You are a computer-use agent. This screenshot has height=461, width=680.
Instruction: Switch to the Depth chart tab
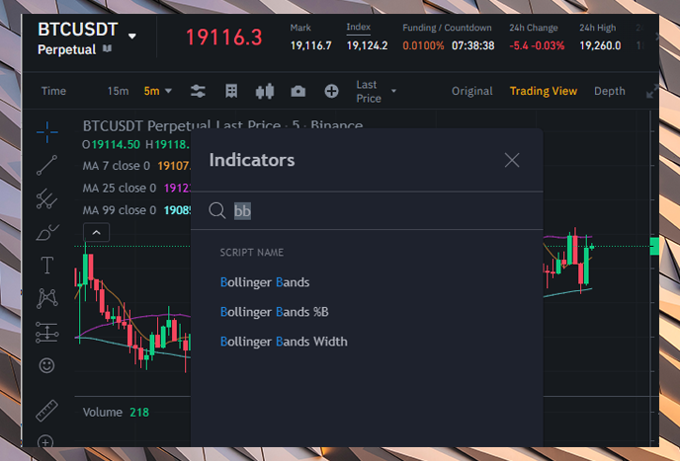(609, 91)
